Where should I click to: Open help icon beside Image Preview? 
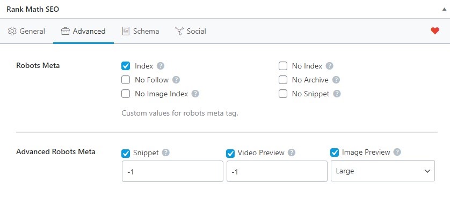[x=397, y=152]
